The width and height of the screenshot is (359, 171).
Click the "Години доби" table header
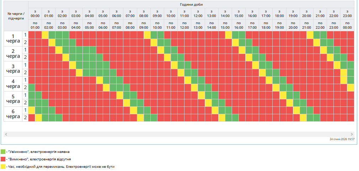point(191,4)
